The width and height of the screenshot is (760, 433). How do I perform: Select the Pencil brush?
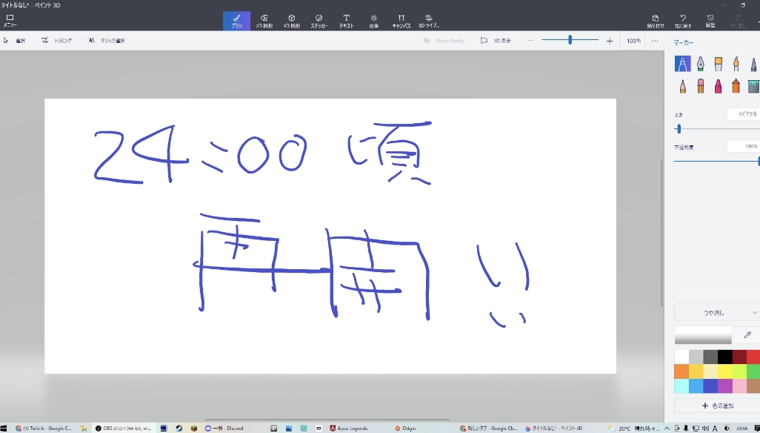682,86
